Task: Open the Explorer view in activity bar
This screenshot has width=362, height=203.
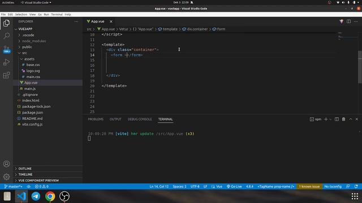Action: pyautogui.click(x=6, y=23)
